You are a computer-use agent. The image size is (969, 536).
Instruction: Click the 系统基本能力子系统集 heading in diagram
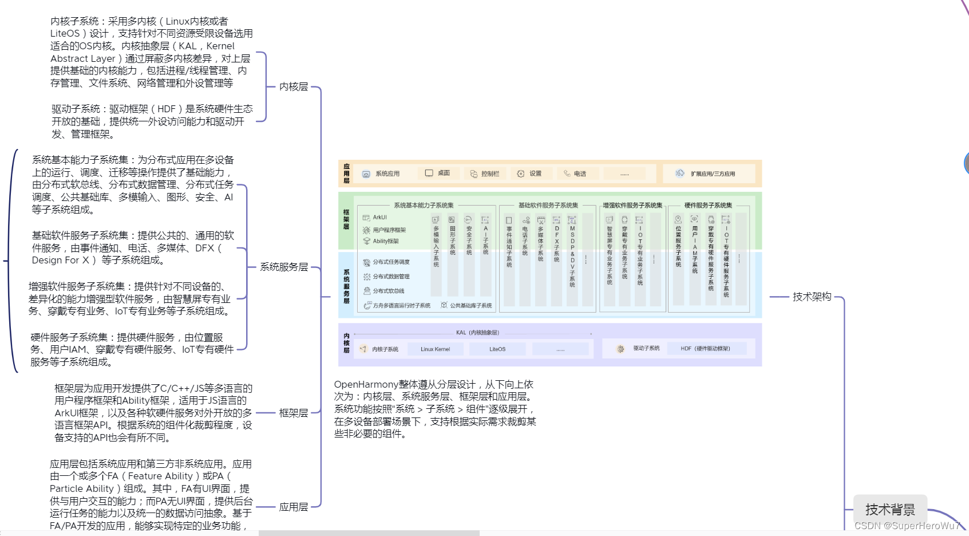point(424,205)
